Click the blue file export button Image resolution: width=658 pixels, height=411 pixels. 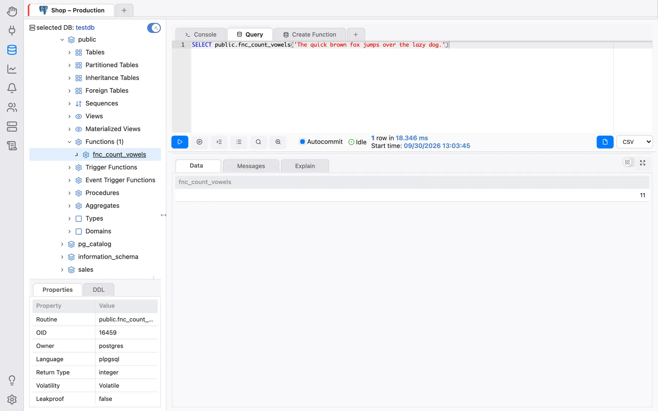[x=605, y=142]
